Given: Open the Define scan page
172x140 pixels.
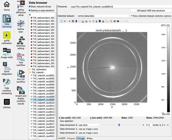Looking at the screenshot, I should point(21,26).
